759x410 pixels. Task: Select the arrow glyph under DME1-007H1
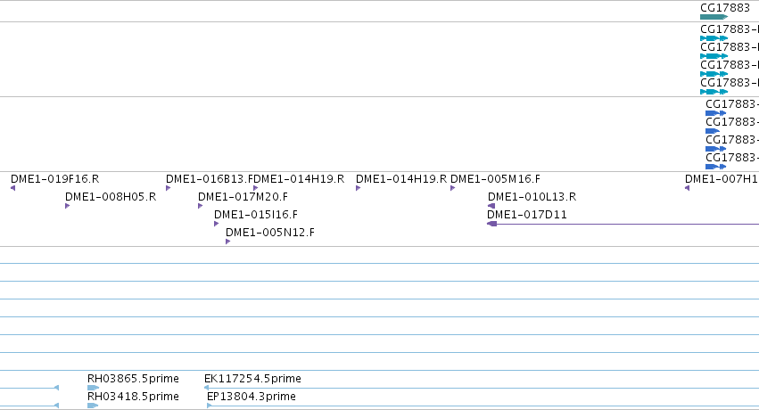687,188
